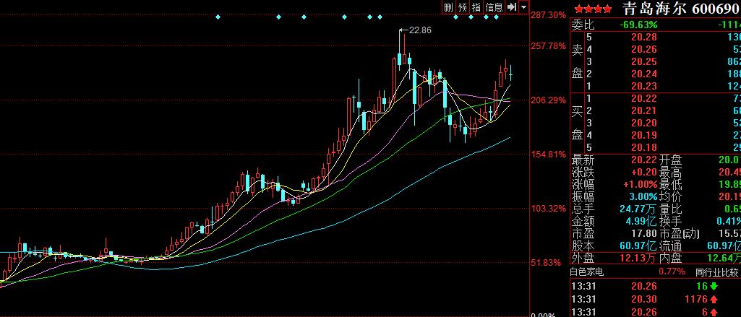This screenshot has width=741, height=317.
Task: Expand the toolbar dropdown arrow after 信息
Action: click(523, 6)
